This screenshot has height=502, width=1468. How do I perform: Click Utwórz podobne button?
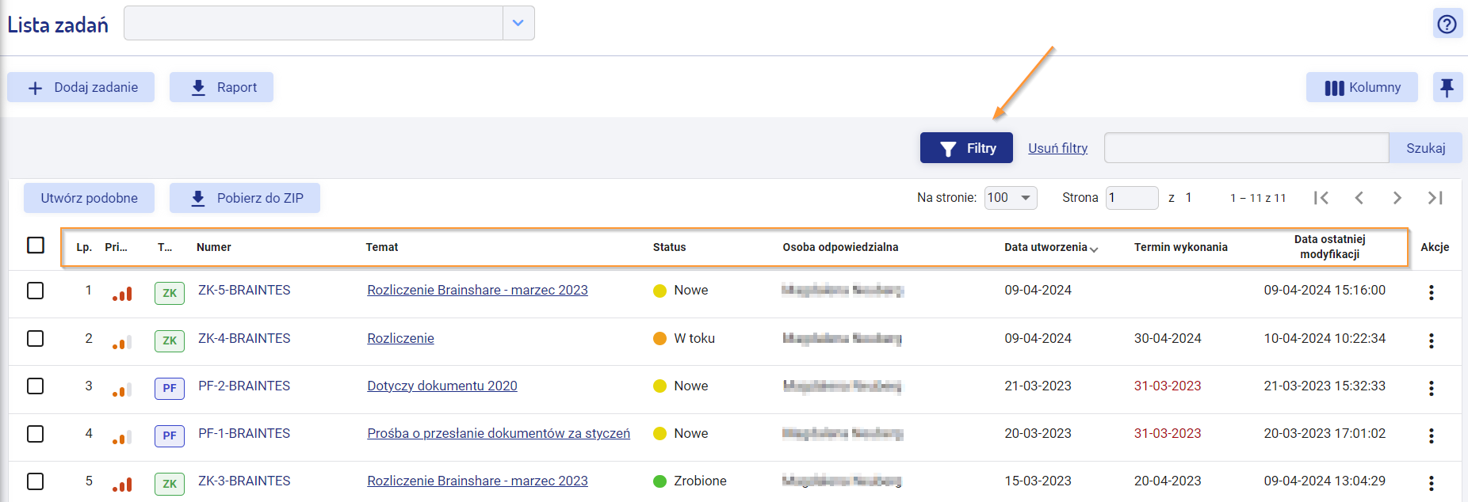click(x=89, y=198)
